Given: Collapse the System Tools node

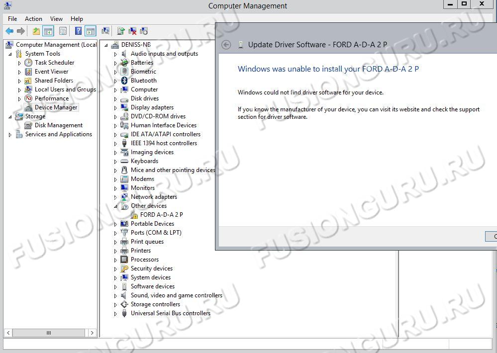Looking at the screenshot, I should 10,54.
